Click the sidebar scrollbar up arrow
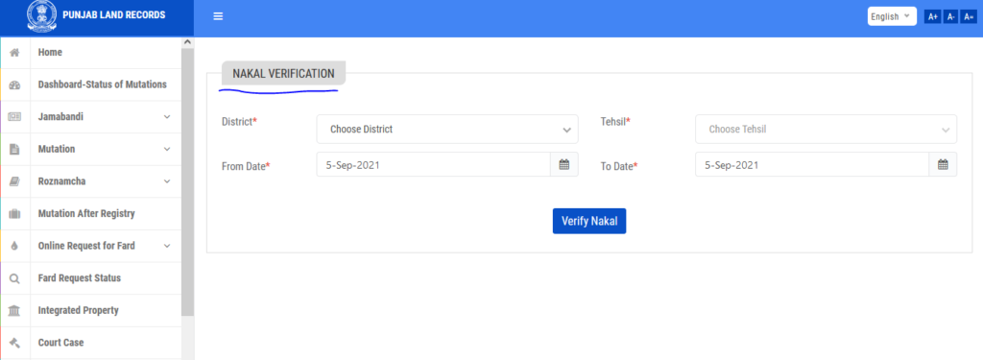Image resolution: width=983 pixels, height=360 pixels. coord(187,42)
